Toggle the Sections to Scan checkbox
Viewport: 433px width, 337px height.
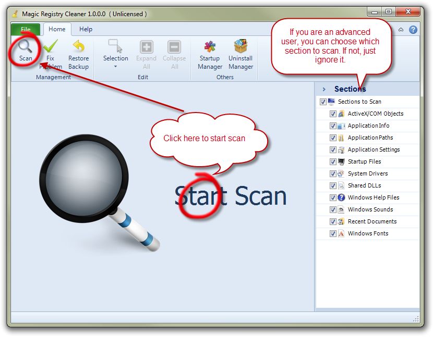coord(323,102)
